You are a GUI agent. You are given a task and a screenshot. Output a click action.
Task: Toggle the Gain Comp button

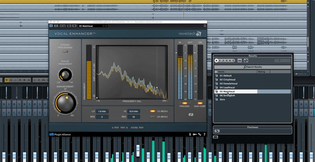tap(200, 103)
